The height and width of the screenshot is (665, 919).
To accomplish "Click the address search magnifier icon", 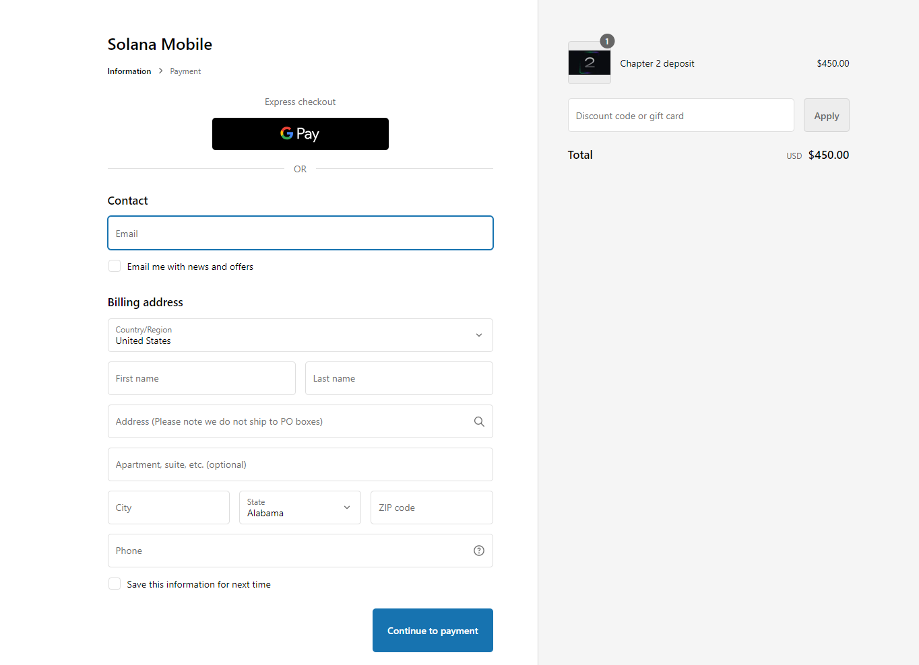I will [x=479, y=421].
